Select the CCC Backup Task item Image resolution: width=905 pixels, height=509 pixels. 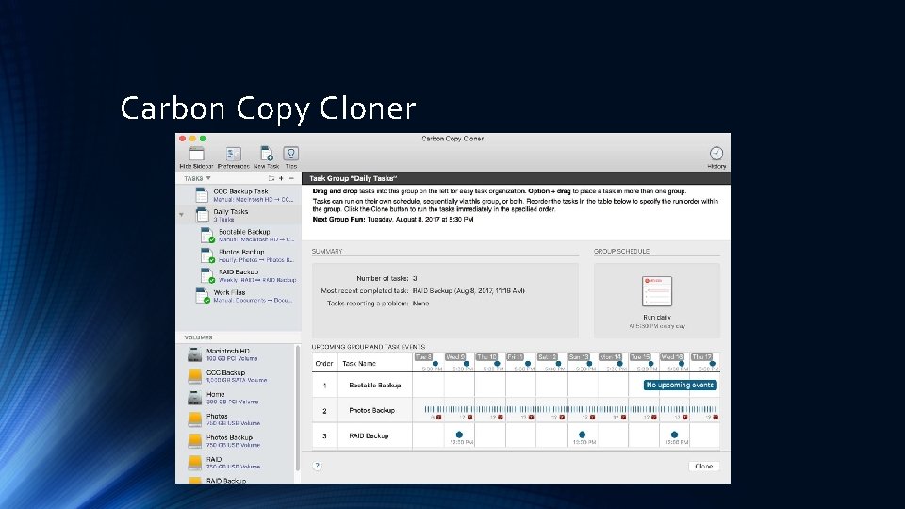click(239, 195)
